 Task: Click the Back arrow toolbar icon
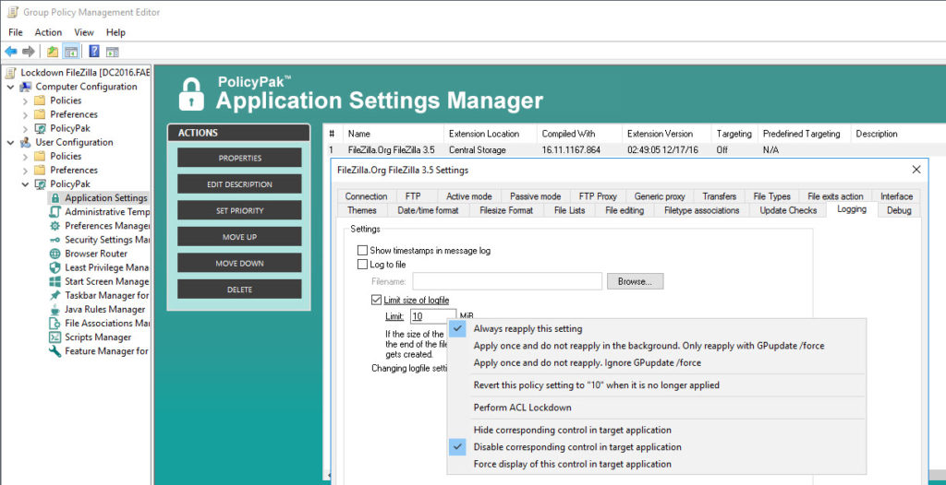pyautogui.click(x=11, y=52)
